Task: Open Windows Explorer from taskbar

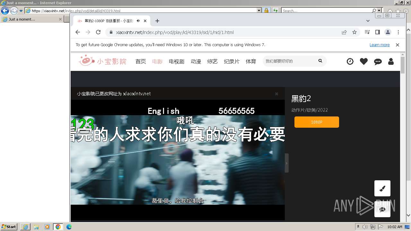Action: click(x=36, y=227)
